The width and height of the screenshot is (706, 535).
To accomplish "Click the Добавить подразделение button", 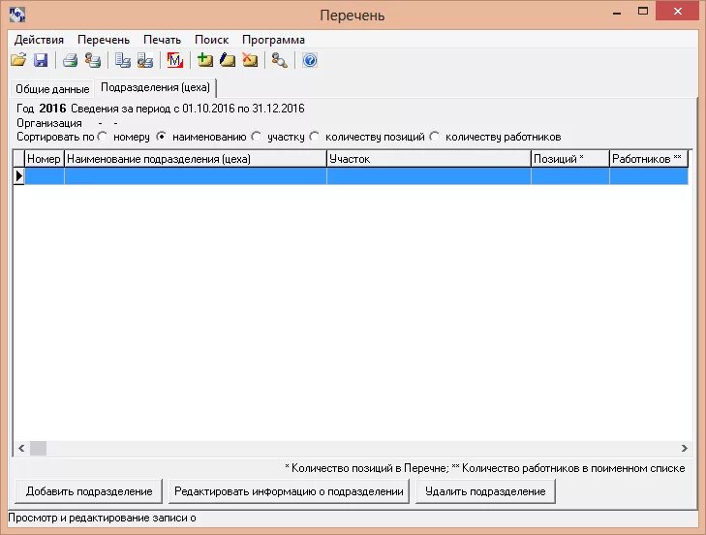I will 89,491.
